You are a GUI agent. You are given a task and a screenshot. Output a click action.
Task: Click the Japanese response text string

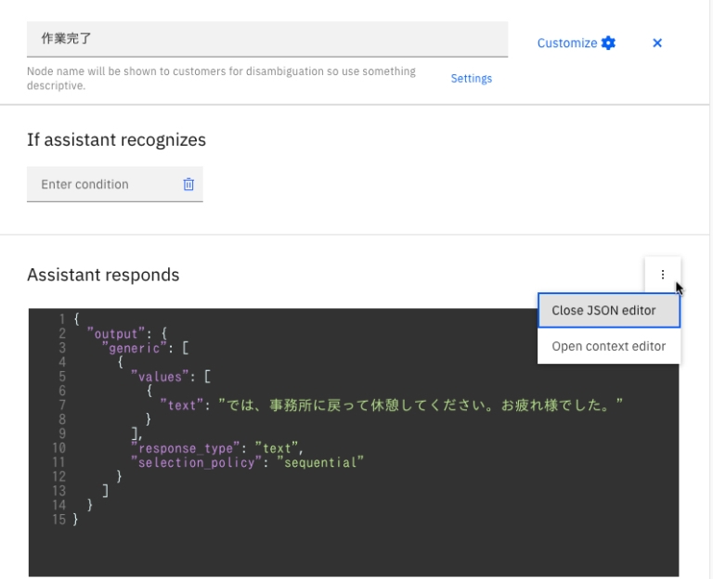coord(420,405)
